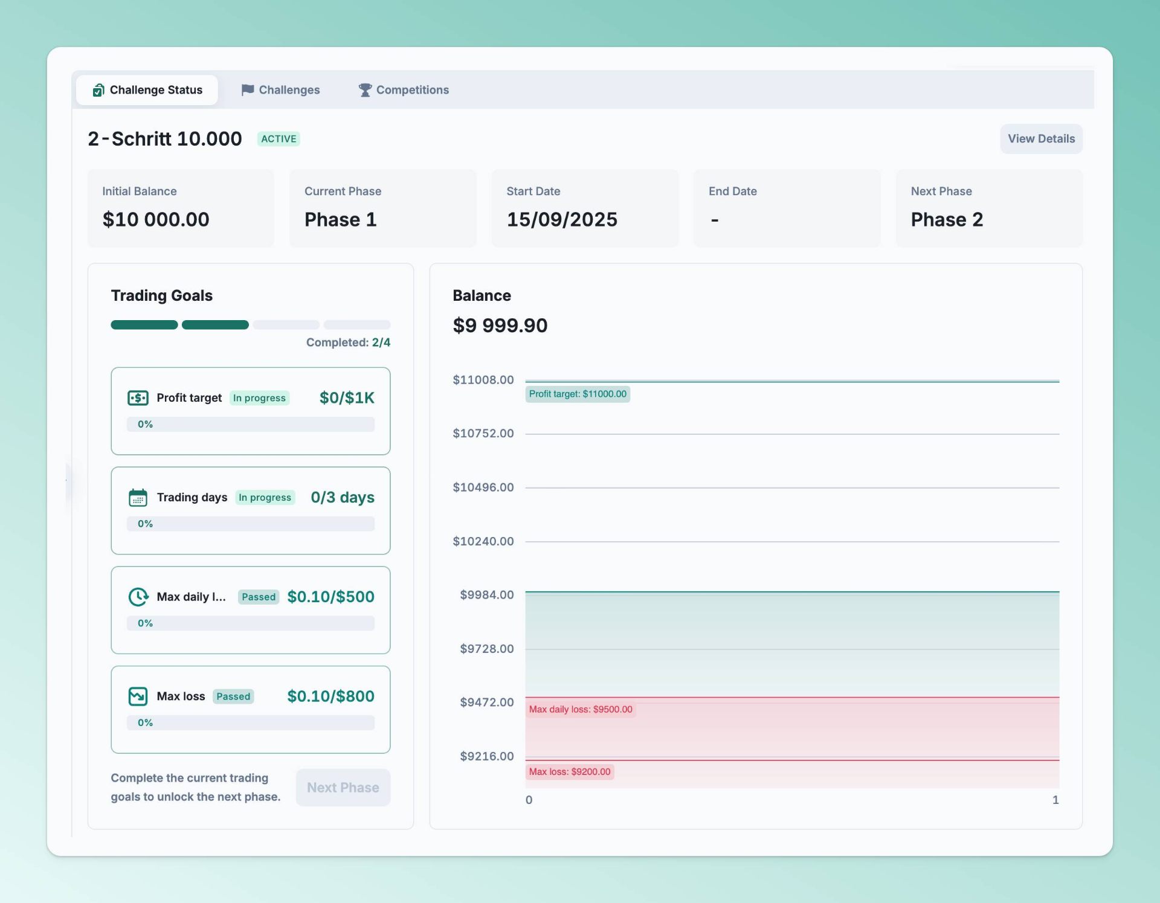
Task: Click the $11008.00 axis label
Action: [483, 380]
